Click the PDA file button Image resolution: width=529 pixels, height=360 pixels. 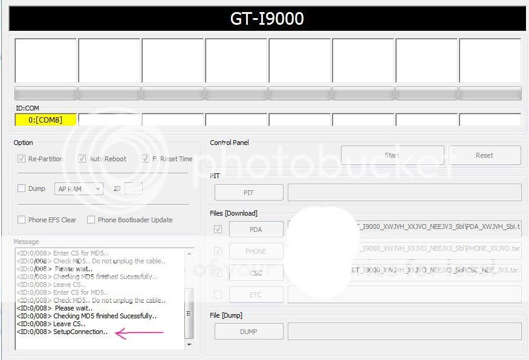pos(256,230)
